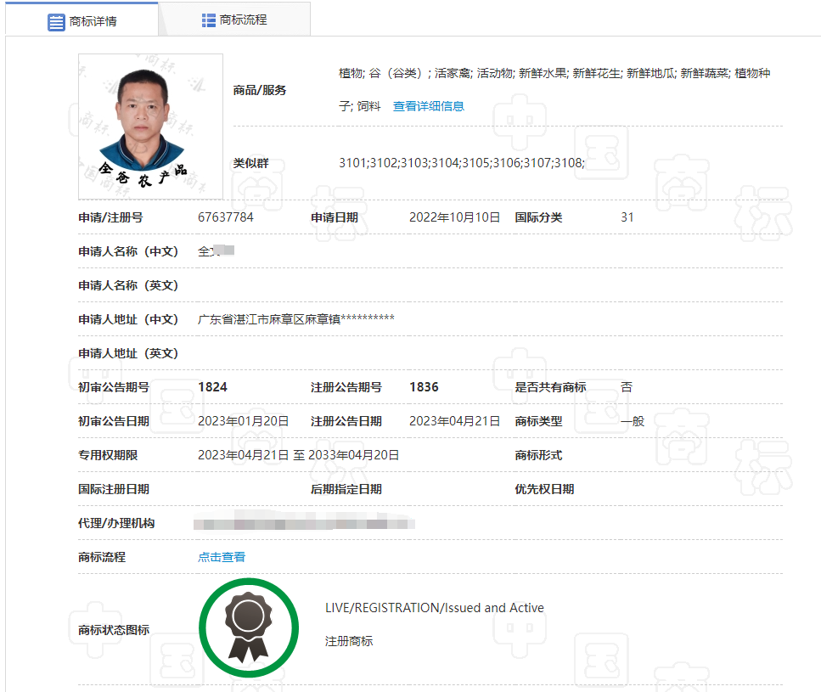The width and height of the screenshot is (821, 692).
Task: Click the list icon on 商标详情 tab
Action: 56,21
